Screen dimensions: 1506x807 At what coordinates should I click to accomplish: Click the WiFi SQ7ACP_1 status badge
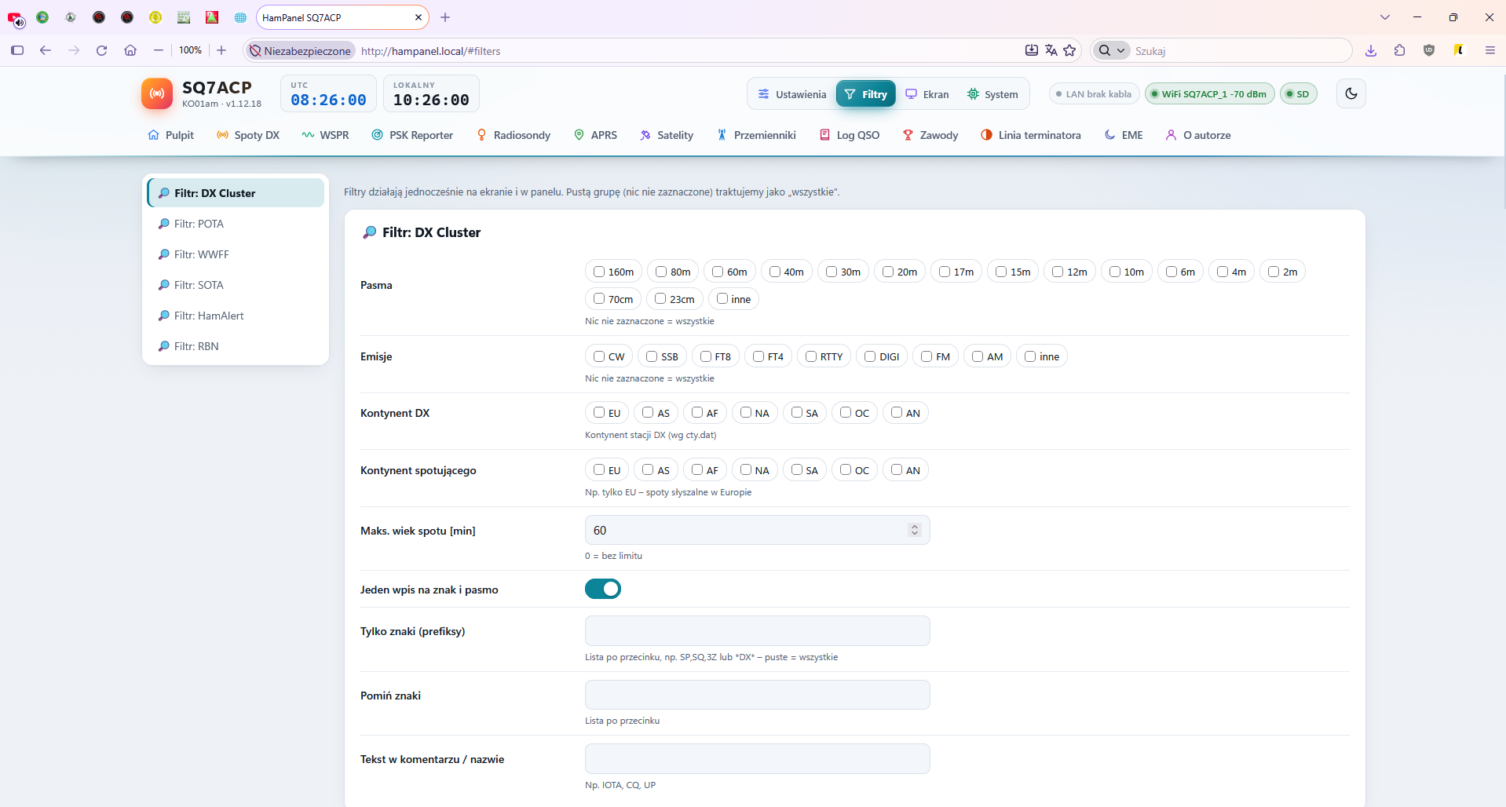click(x=1209, y=94)
